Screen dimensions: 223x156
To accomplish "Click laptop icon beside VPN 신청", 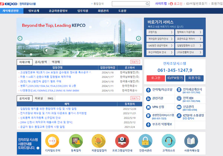I will click(x=148, y=107).
